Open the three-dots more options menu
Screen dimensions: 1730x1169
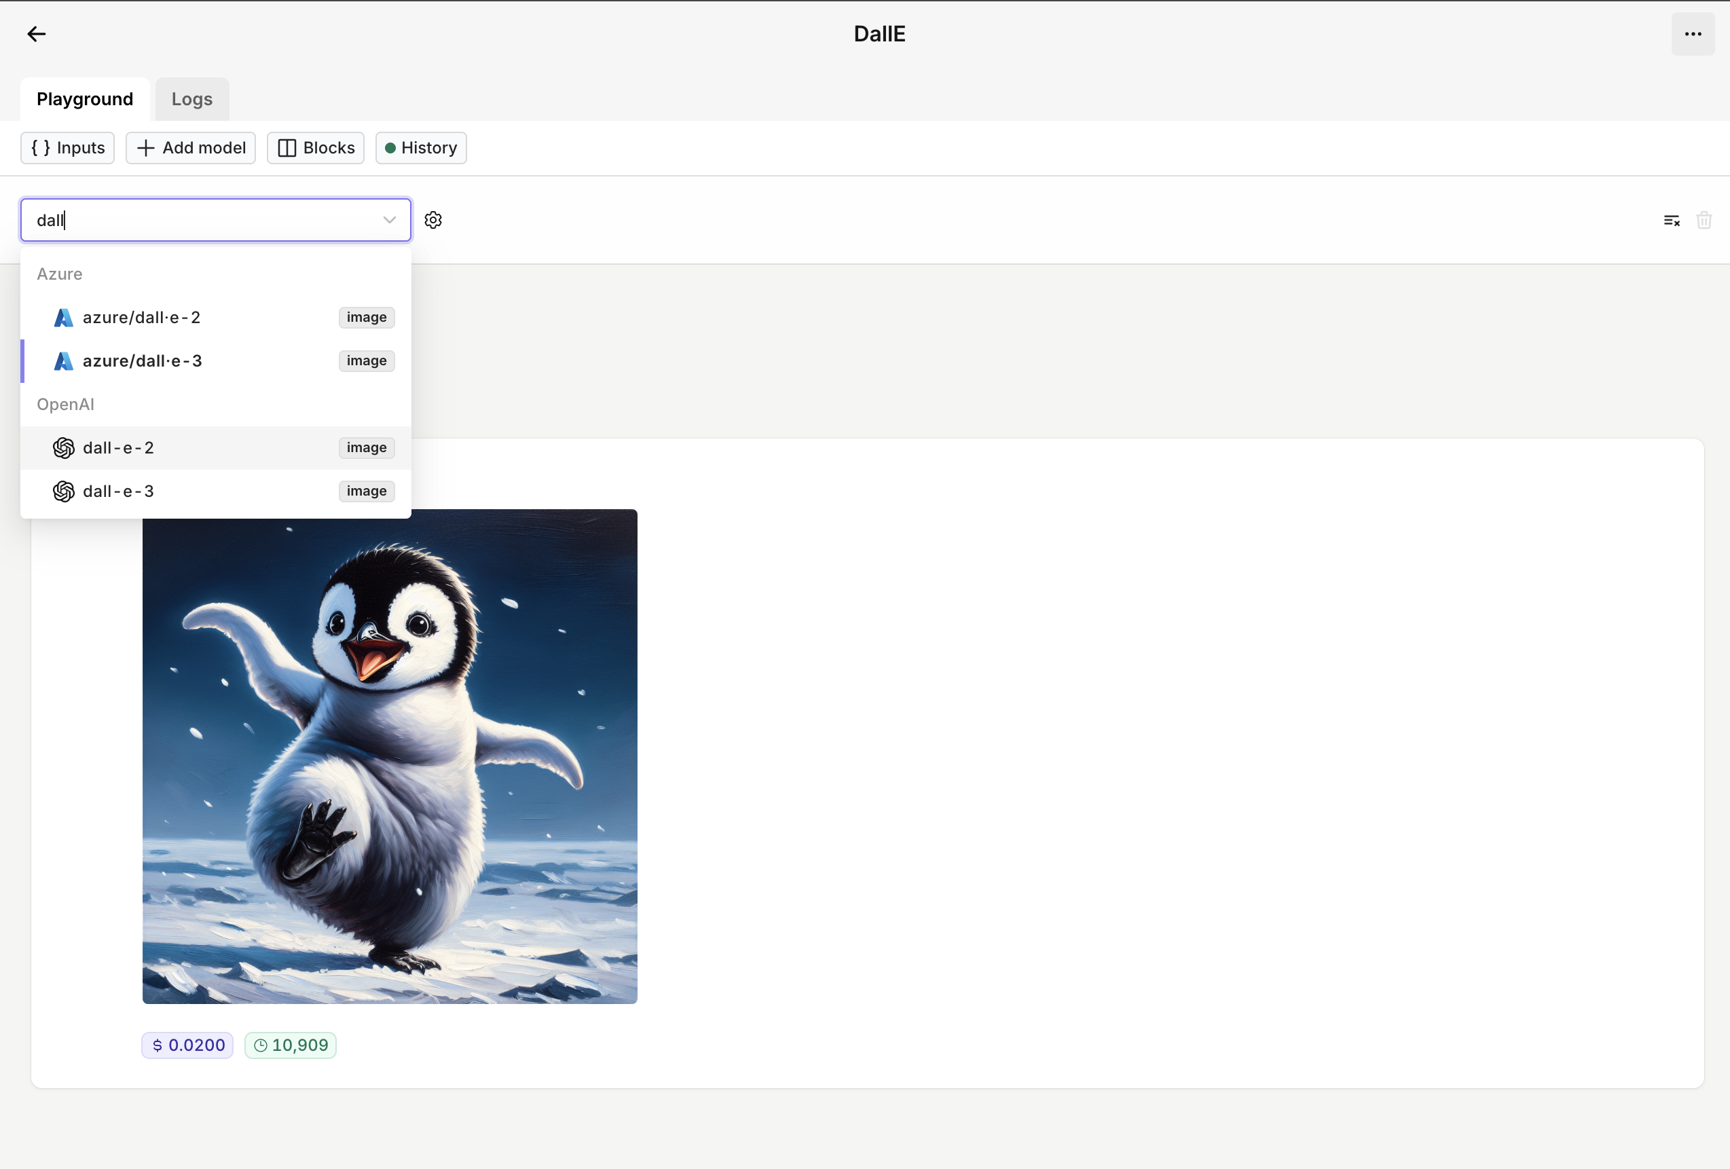1692,34
